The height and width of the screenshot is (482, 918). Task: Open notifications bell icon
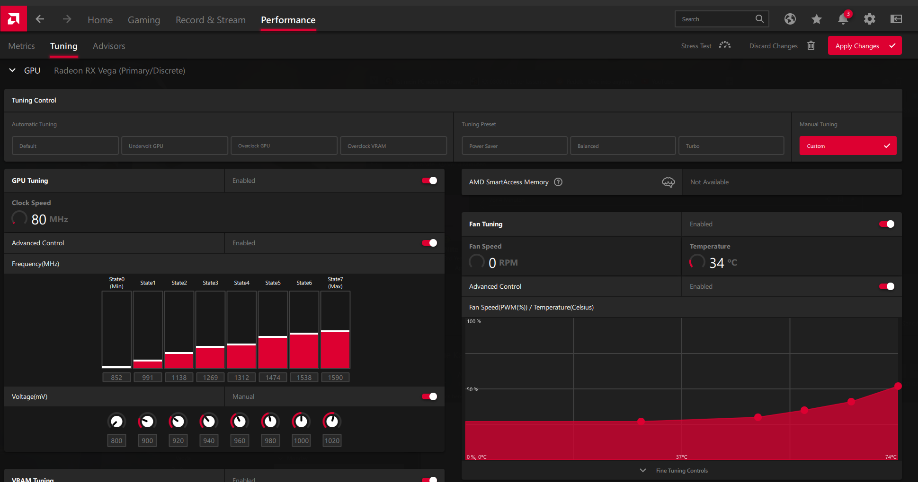(843, 18)
